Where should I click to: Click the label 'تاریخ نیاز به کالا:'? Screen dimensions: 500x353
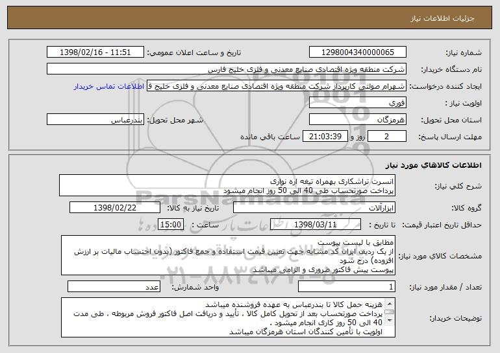[x=193, y=208]
